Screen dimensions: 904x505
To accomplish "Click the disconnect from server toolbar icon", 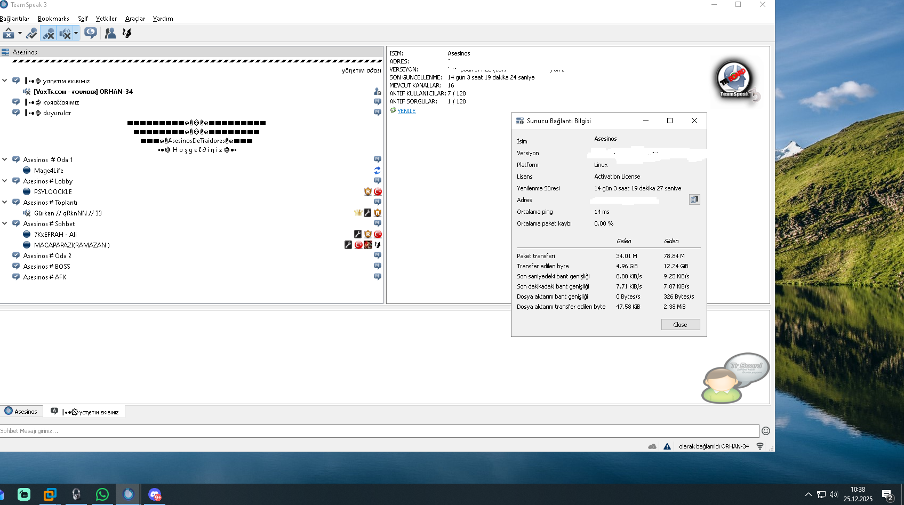I will tap(9, 33).
